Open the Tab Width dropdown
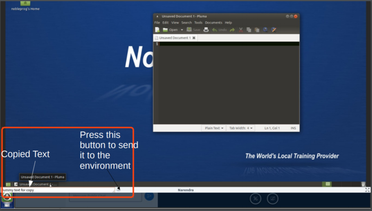This screenshot has height=211, width=372. [x=241, y=128]
